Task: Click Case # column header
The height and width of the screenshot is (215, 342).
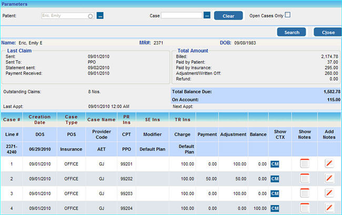Action: [12, 120]
